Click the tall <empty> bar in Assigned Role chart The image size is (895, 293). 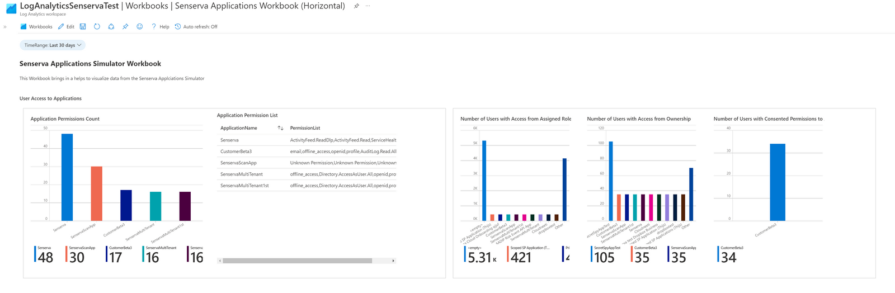(x=484, y=181)
